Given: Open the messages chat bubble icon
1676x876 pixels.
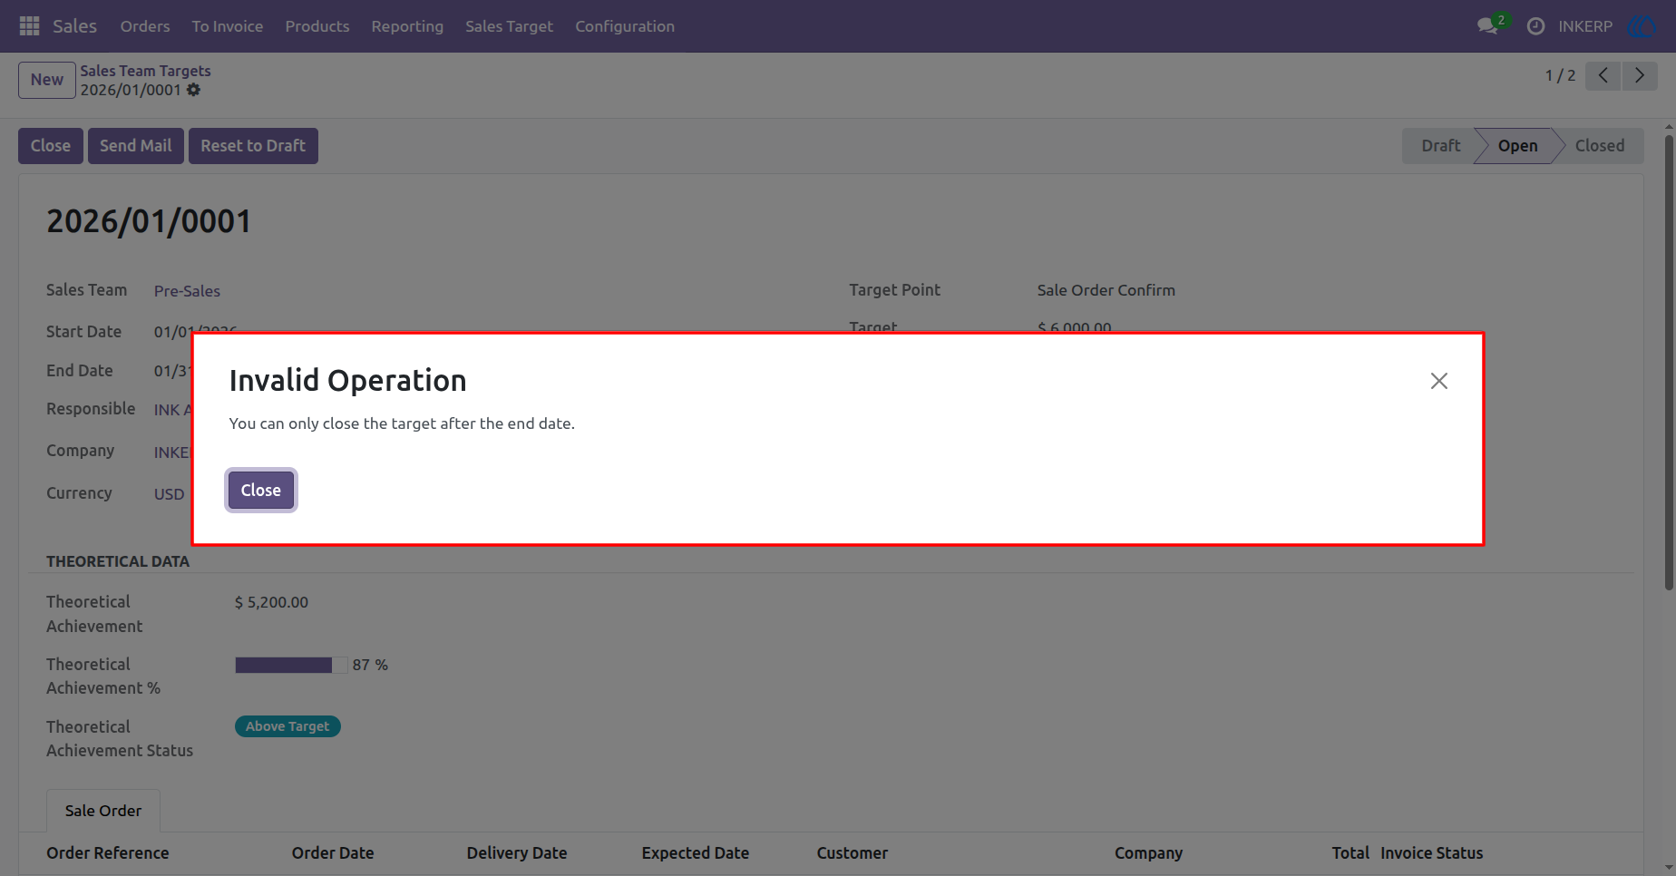Looking at the screenshot, I should point(1487,26).
